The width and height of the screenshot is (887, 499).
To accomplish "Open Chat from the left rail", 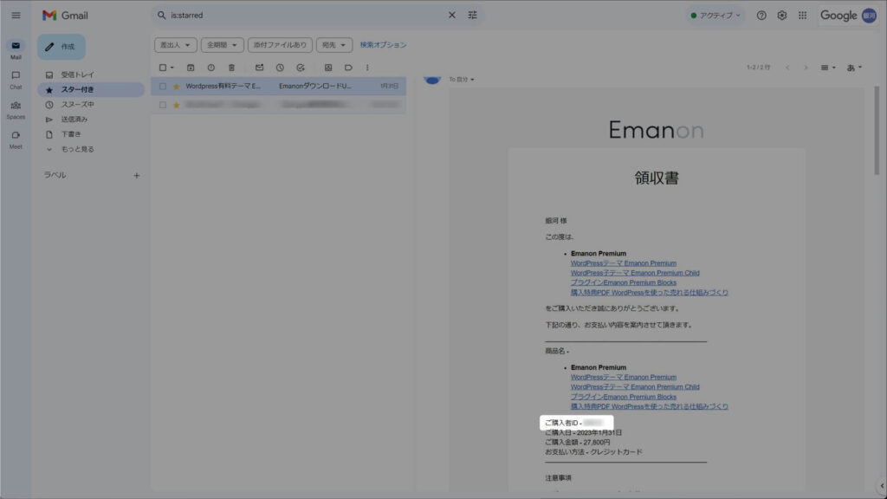I will tap(16, 80).
